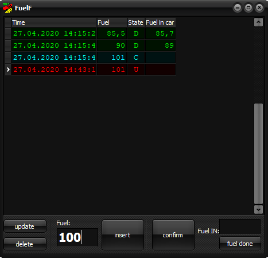
Task: Click the delete button
Action: (25, 244)
